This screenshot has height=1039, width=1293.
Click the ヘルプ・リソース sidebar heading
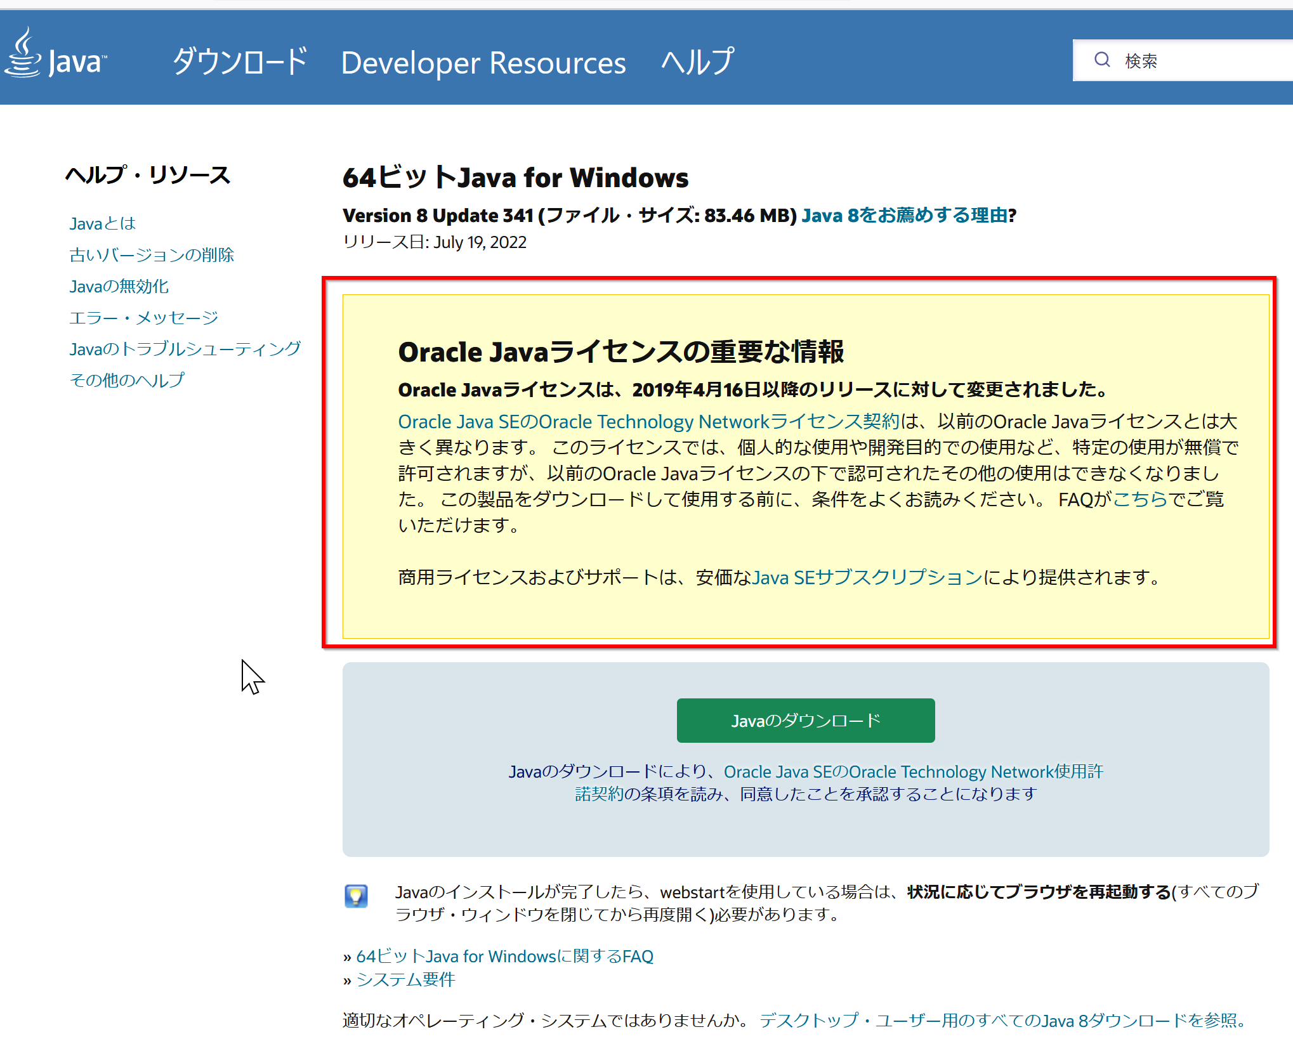coord(147,174)
